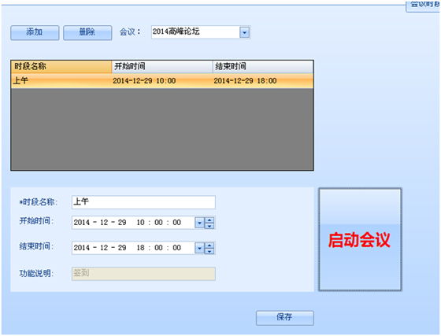Increase the 结束时间 value with up spinner
441x336 pixels.
point(209,246)
